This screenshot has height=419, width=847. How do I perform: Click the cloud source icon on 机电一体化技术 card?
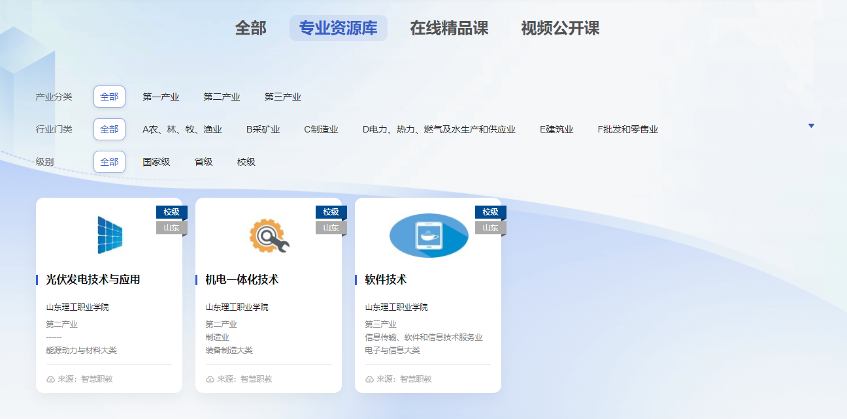(x=210, y=379)
